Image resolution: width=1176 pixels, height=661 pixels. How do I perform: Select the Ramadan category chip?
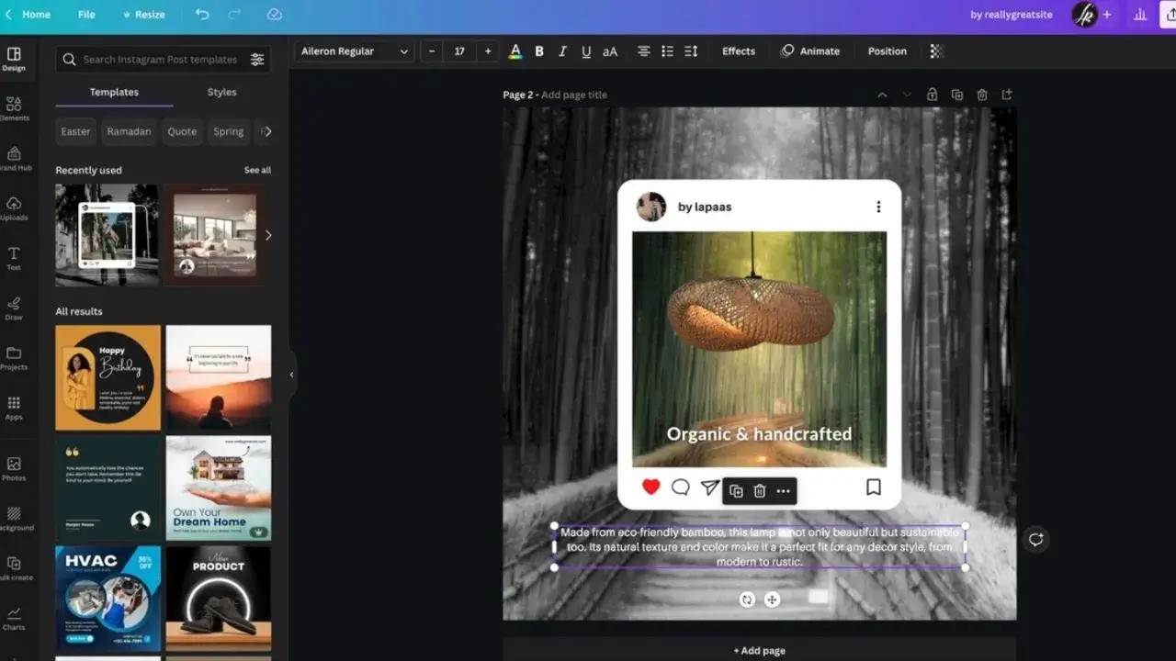[129, 131]
